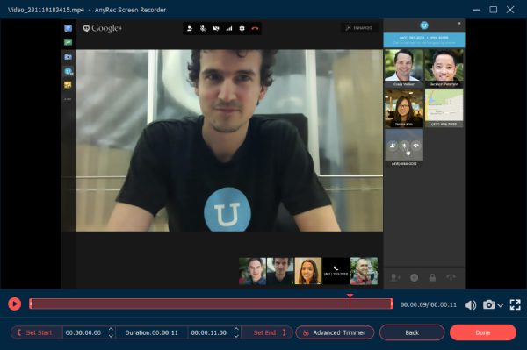Click the settings gear in hangout toolbar
The height and width of the screenshot is (350, 527).
click(x=242, y=29)
